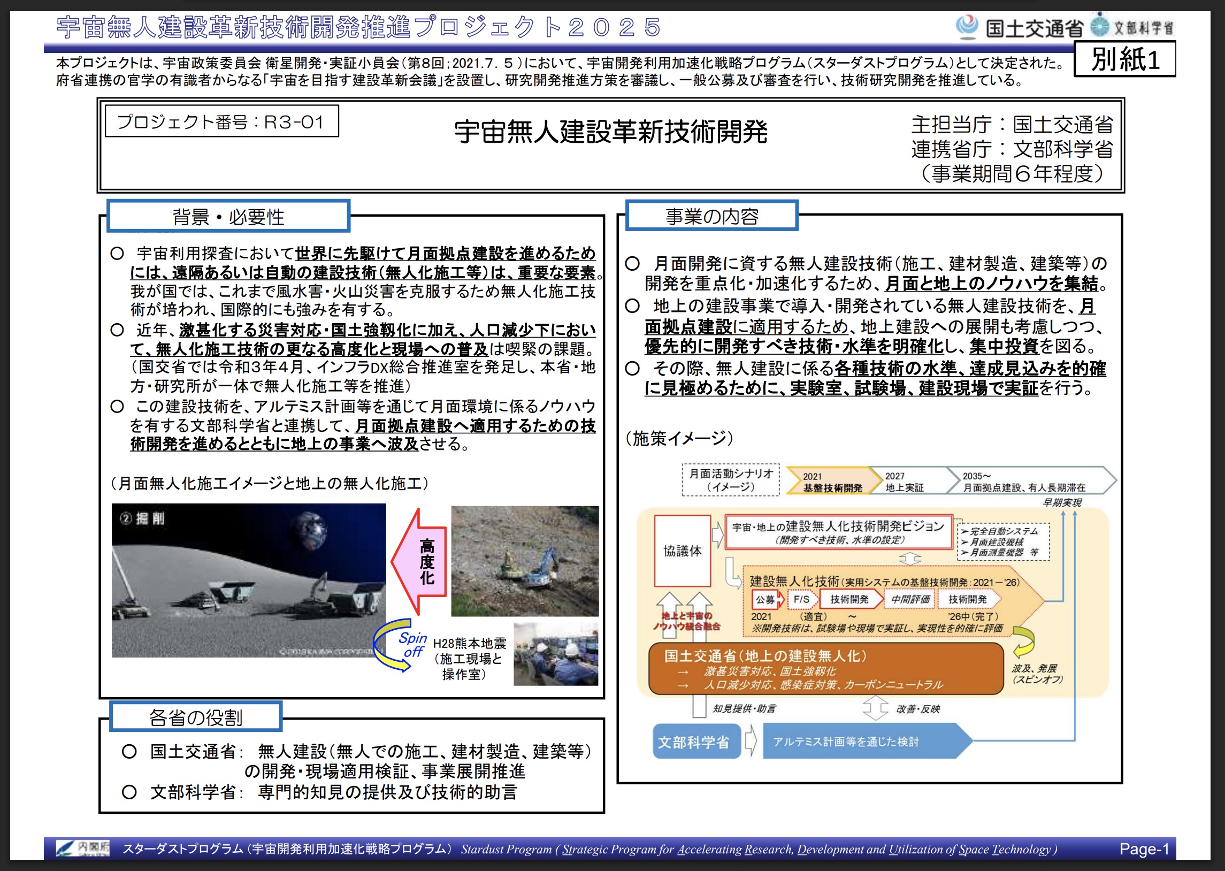Click the Page-1 footer label
The height and width of the screenshot is (871, 1225).
click(x=1144, y=849)
